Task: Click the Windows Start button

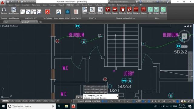Action: (x=3, y=106)
